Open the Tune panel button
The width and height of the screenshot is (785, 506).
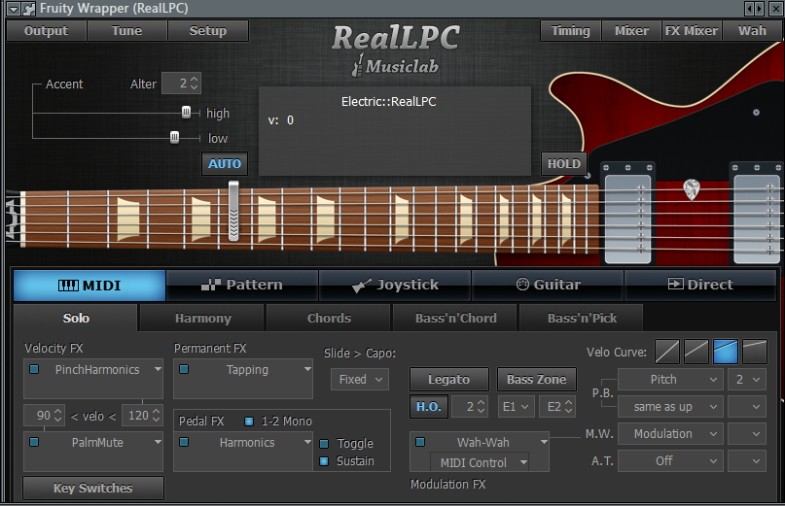(127, 30)
